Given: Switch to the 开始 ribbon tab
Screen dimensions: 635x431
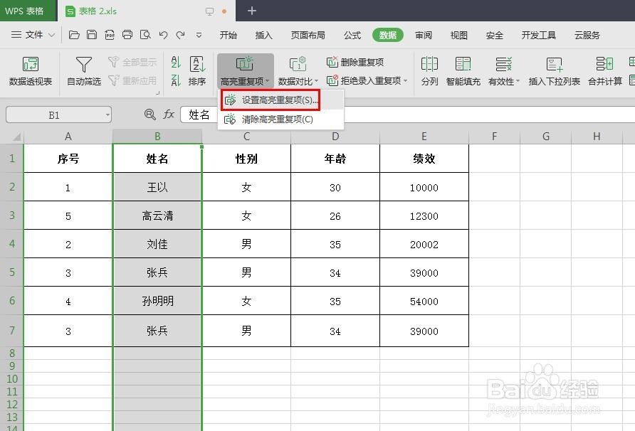Looking at the screenshot, I should click(229, 34).
